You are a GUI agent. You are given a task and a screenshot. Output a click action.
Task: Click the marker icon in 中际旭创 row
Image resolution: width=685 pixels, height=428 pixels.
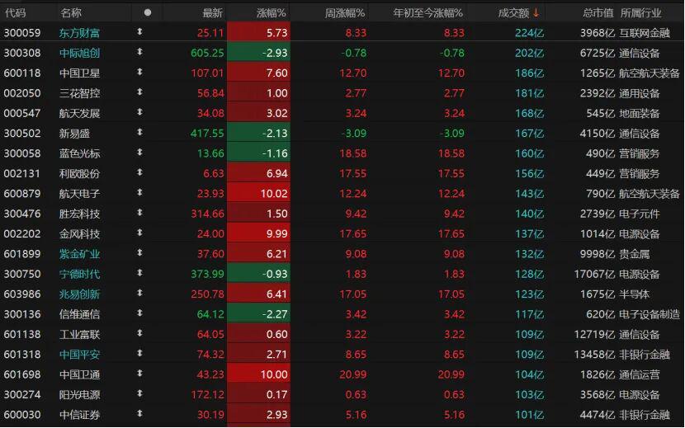tap(139, 53)
